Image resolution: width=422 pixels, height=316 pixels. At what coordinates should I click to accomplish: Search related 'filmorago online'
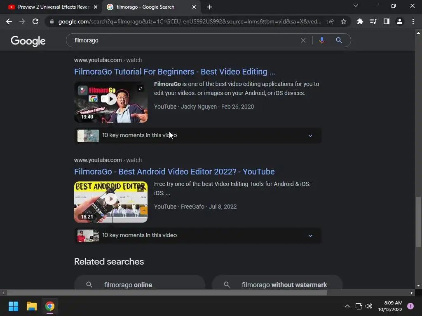click(140, 283)
